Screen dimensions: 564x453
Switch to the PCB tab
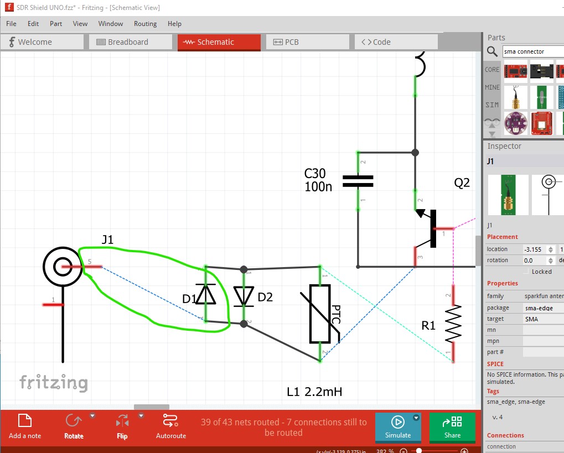click(x=308, y=42)
